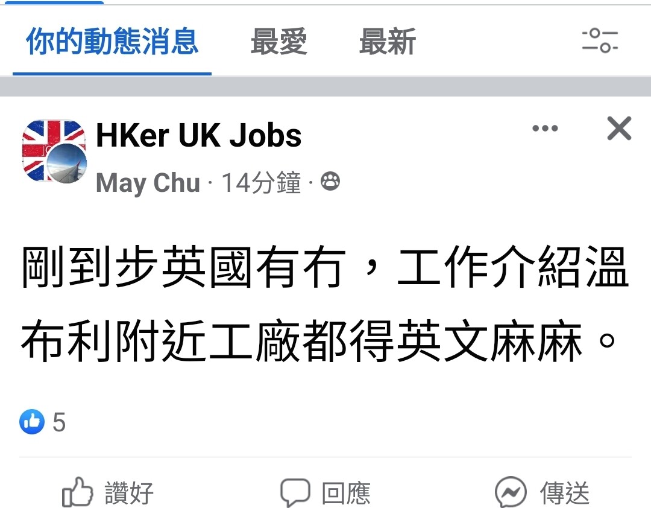Tap the 讚好 thumbs-up icon
This screenshot has height=508, width=651.
(77, 492)
